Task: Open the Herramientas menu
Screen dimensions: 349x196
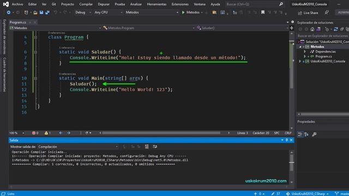Action: pyautogui.click(x=157, y=4)
